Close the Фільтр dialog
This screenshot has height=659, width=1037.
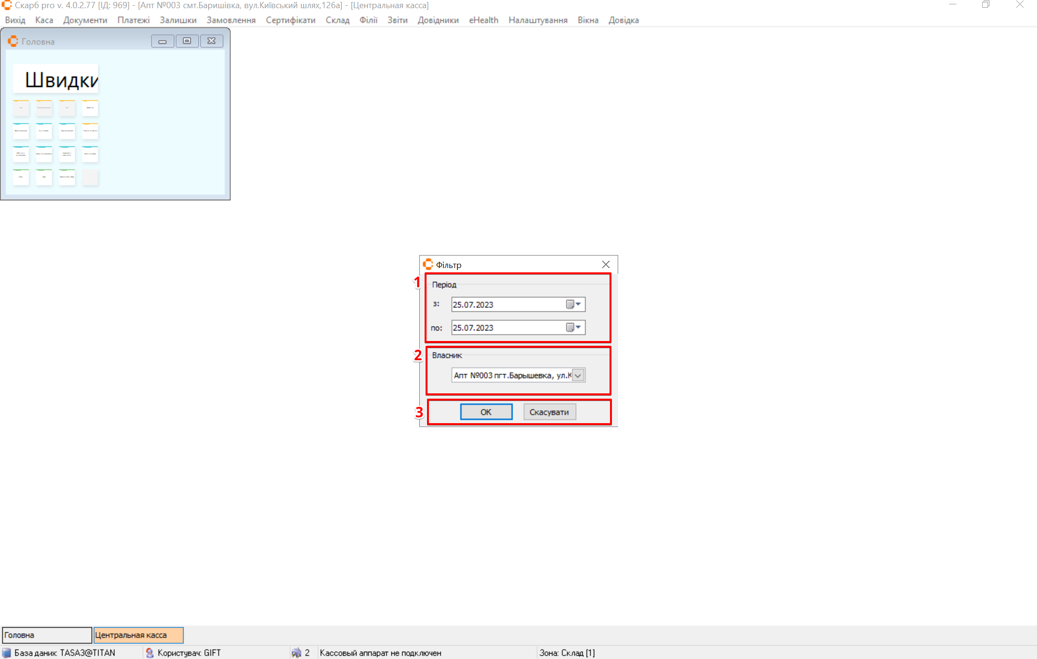pos(606,265)
